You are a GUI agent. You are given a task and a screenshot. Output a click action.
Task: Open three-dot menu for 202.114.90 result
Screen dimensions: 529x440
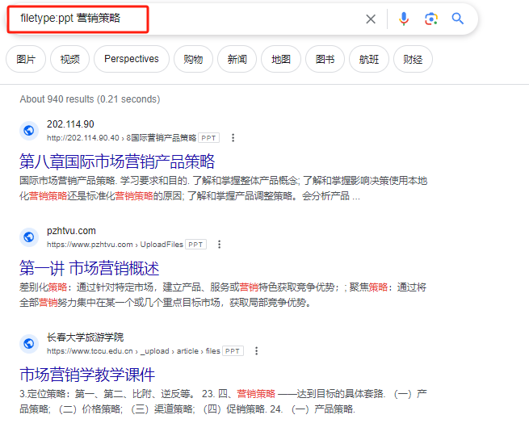[x=233, y=138]
